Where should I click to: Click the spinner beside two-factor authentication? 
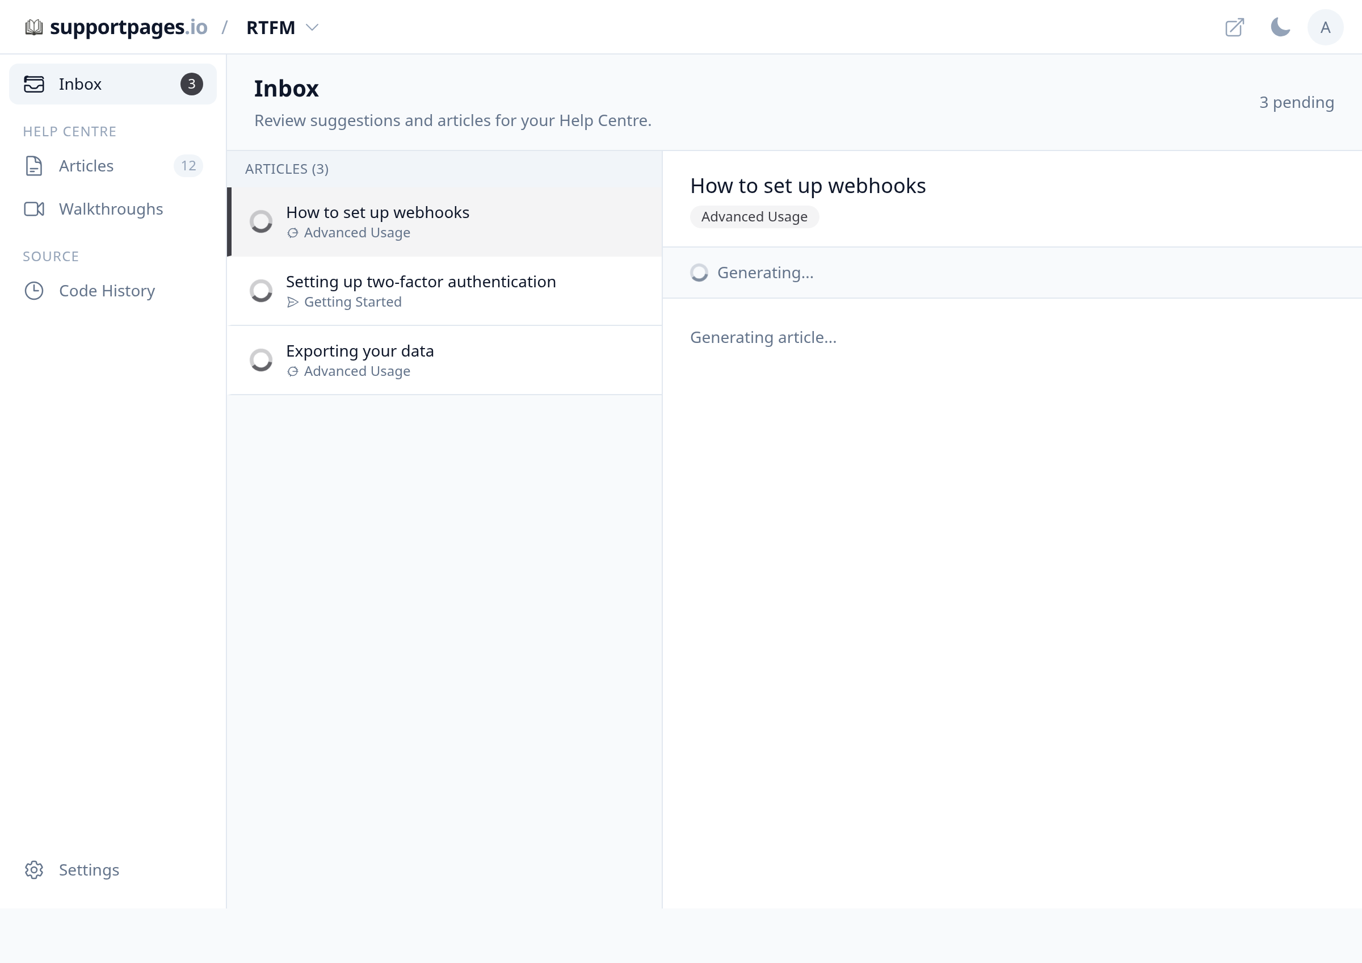pyautogui.click(x=261, y=291)
